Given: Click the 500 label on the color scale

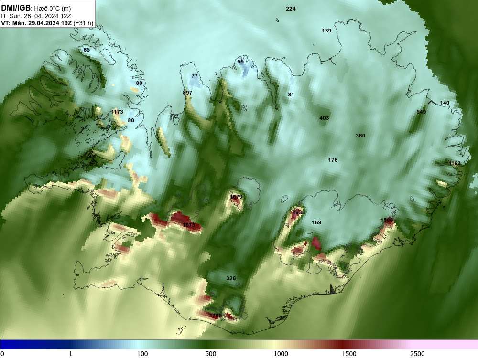Looking at the screenshot, I should 211,354.
